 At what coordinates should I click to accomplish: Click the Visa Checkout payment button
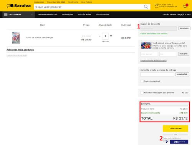tap(179, 142)
